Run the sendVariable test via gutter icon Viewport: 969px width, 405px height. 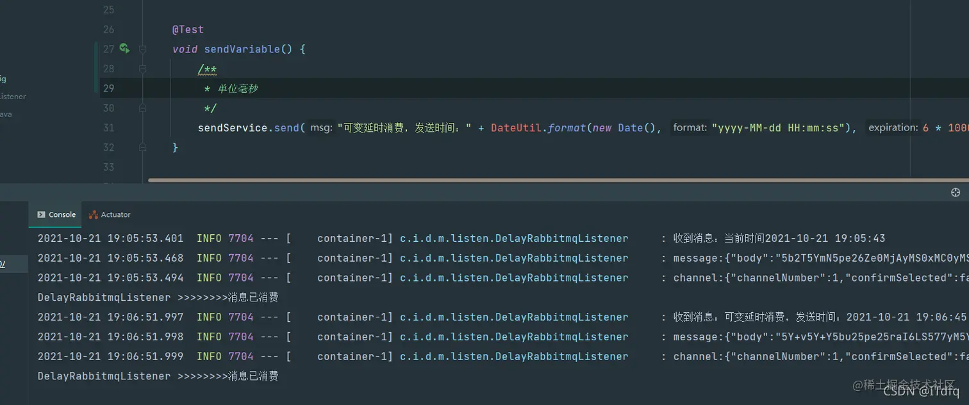point(124,49)
